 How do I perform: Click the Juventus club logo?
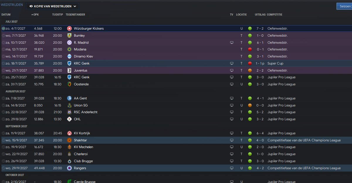tap(69, 70)
